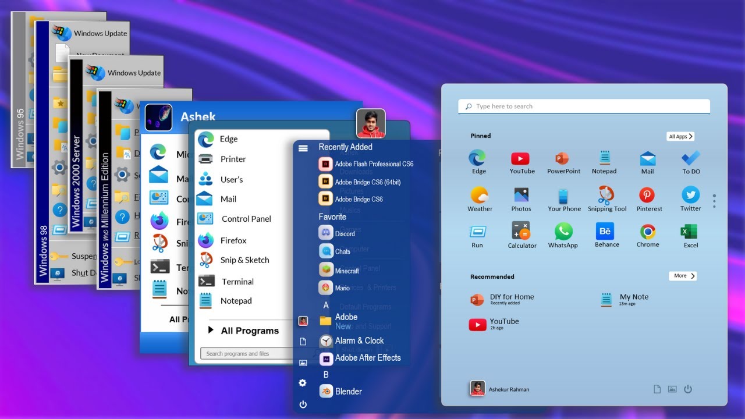Click the power icon in the Windows 11 menu
Image resolution: width=745 pixels, height=419 pixels.
(x=688, y=389)
